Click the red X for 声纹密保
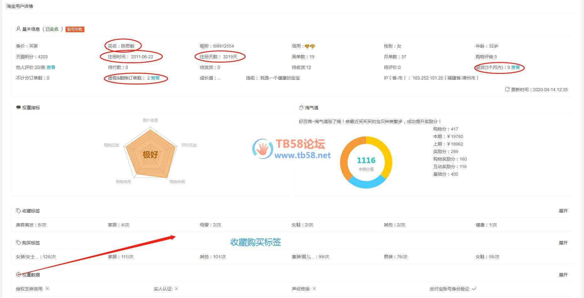584x298 pixels. 314,289
